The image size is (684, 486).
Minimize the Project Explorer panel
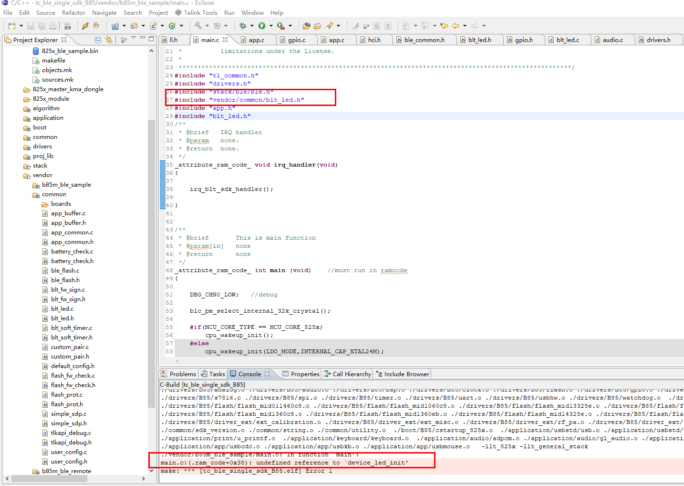pos(142,37)
